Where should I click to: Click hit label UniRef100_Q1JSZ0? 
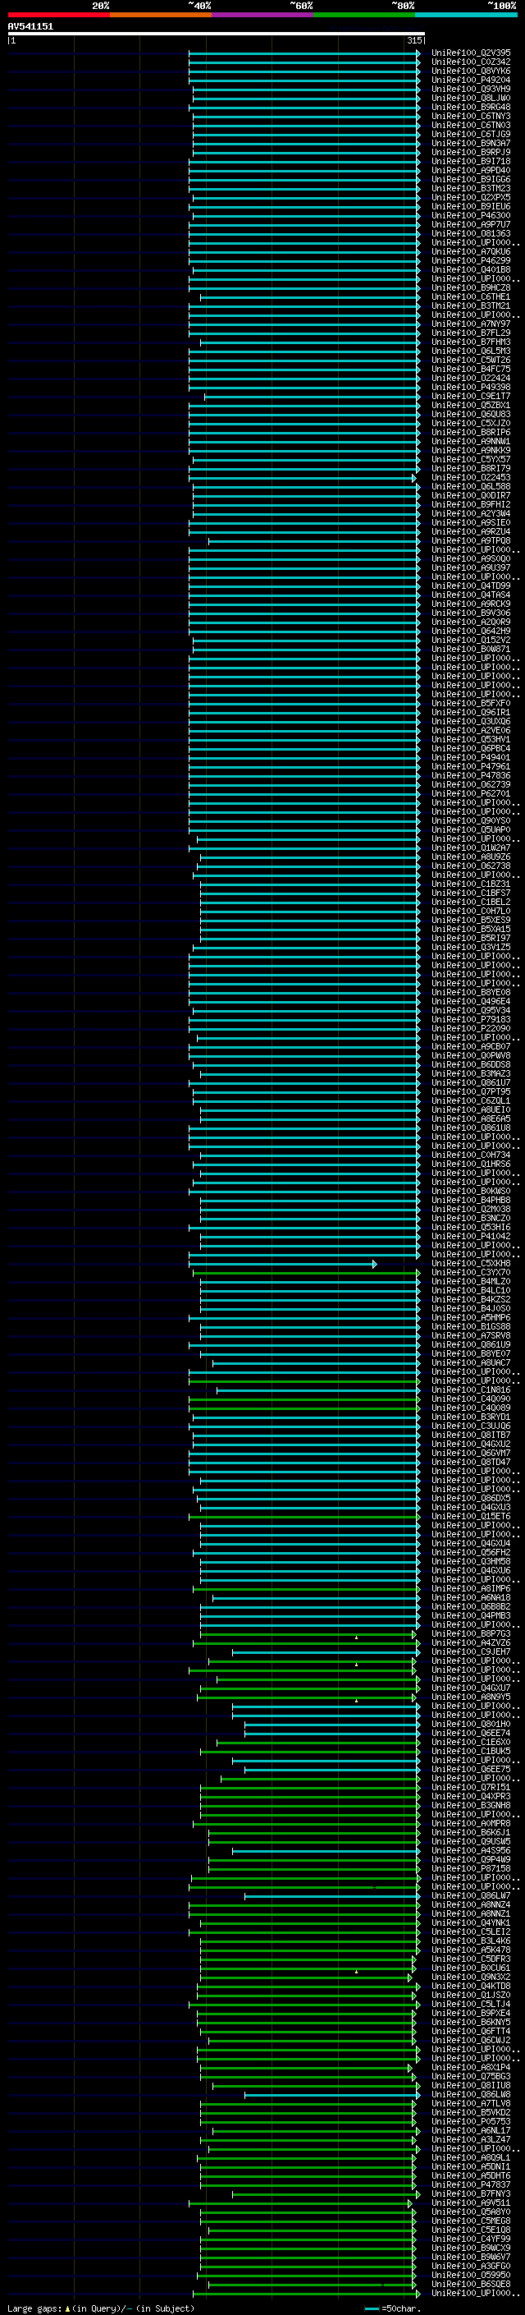point(471,1996)
